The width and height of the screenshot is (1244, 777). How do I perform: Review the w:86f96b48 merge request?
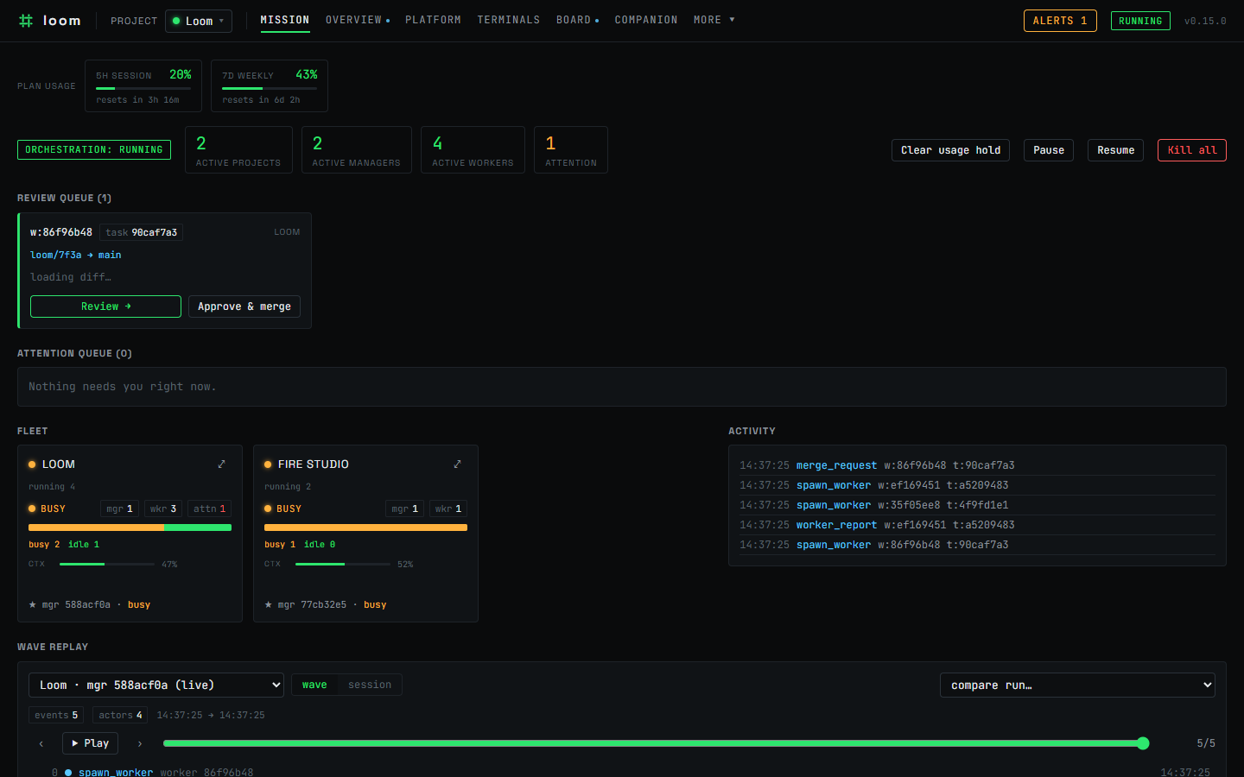[x=105, y=306]
